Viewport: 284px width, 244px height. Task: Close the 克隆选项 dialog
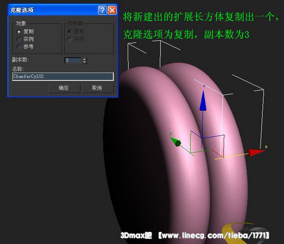click(112, 10)
